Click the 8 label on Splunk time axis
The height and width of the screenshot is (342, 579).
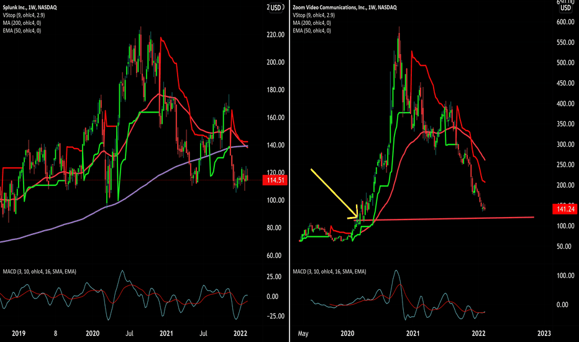pos(55,333)
